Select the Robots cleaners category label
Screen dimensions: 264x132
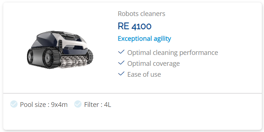pyautogui.click(x=142, y=14)
